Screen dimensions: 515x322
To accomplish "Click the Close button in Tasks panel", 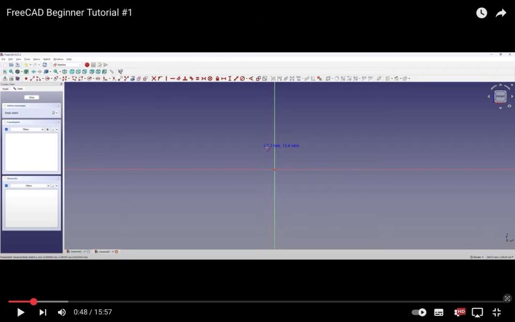I will pos(32,97).
